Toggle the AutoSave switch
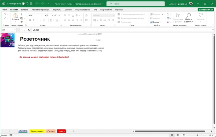Screen dimensions: 216x137 tap(25, 3)
